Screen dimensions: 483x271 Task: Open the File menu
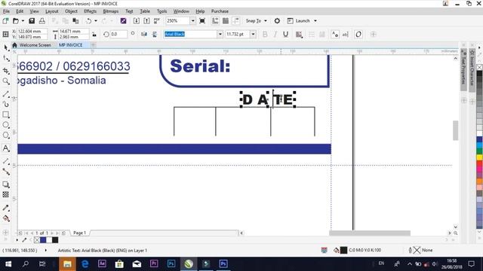pos(6,11)
